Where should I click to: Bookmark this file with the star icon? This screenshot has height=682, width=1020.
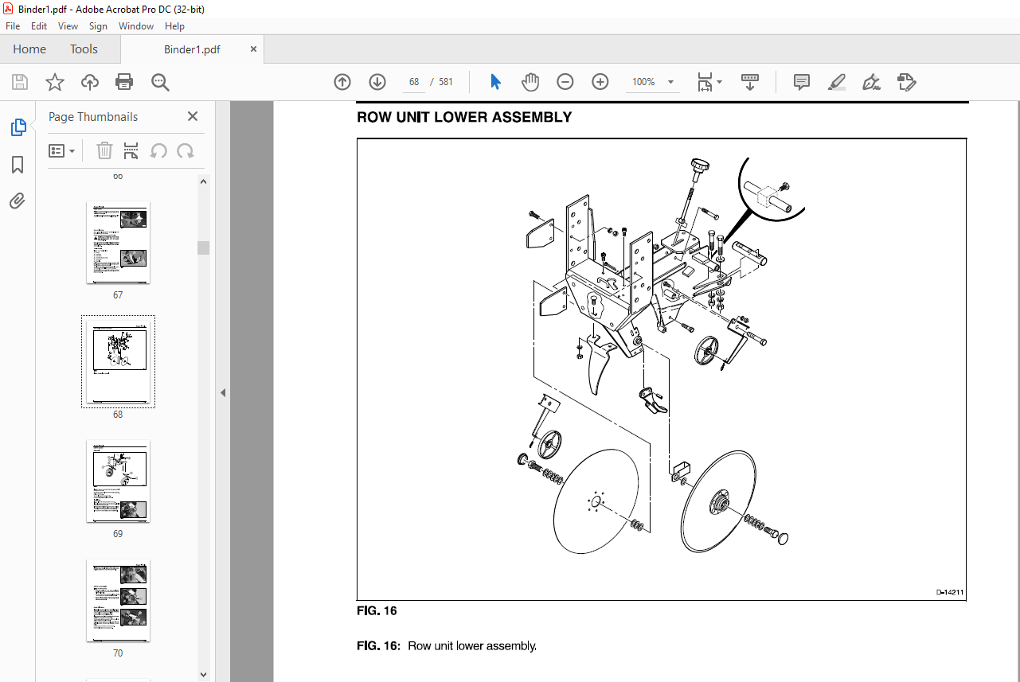pyautogui.click(x=55, y=82)
